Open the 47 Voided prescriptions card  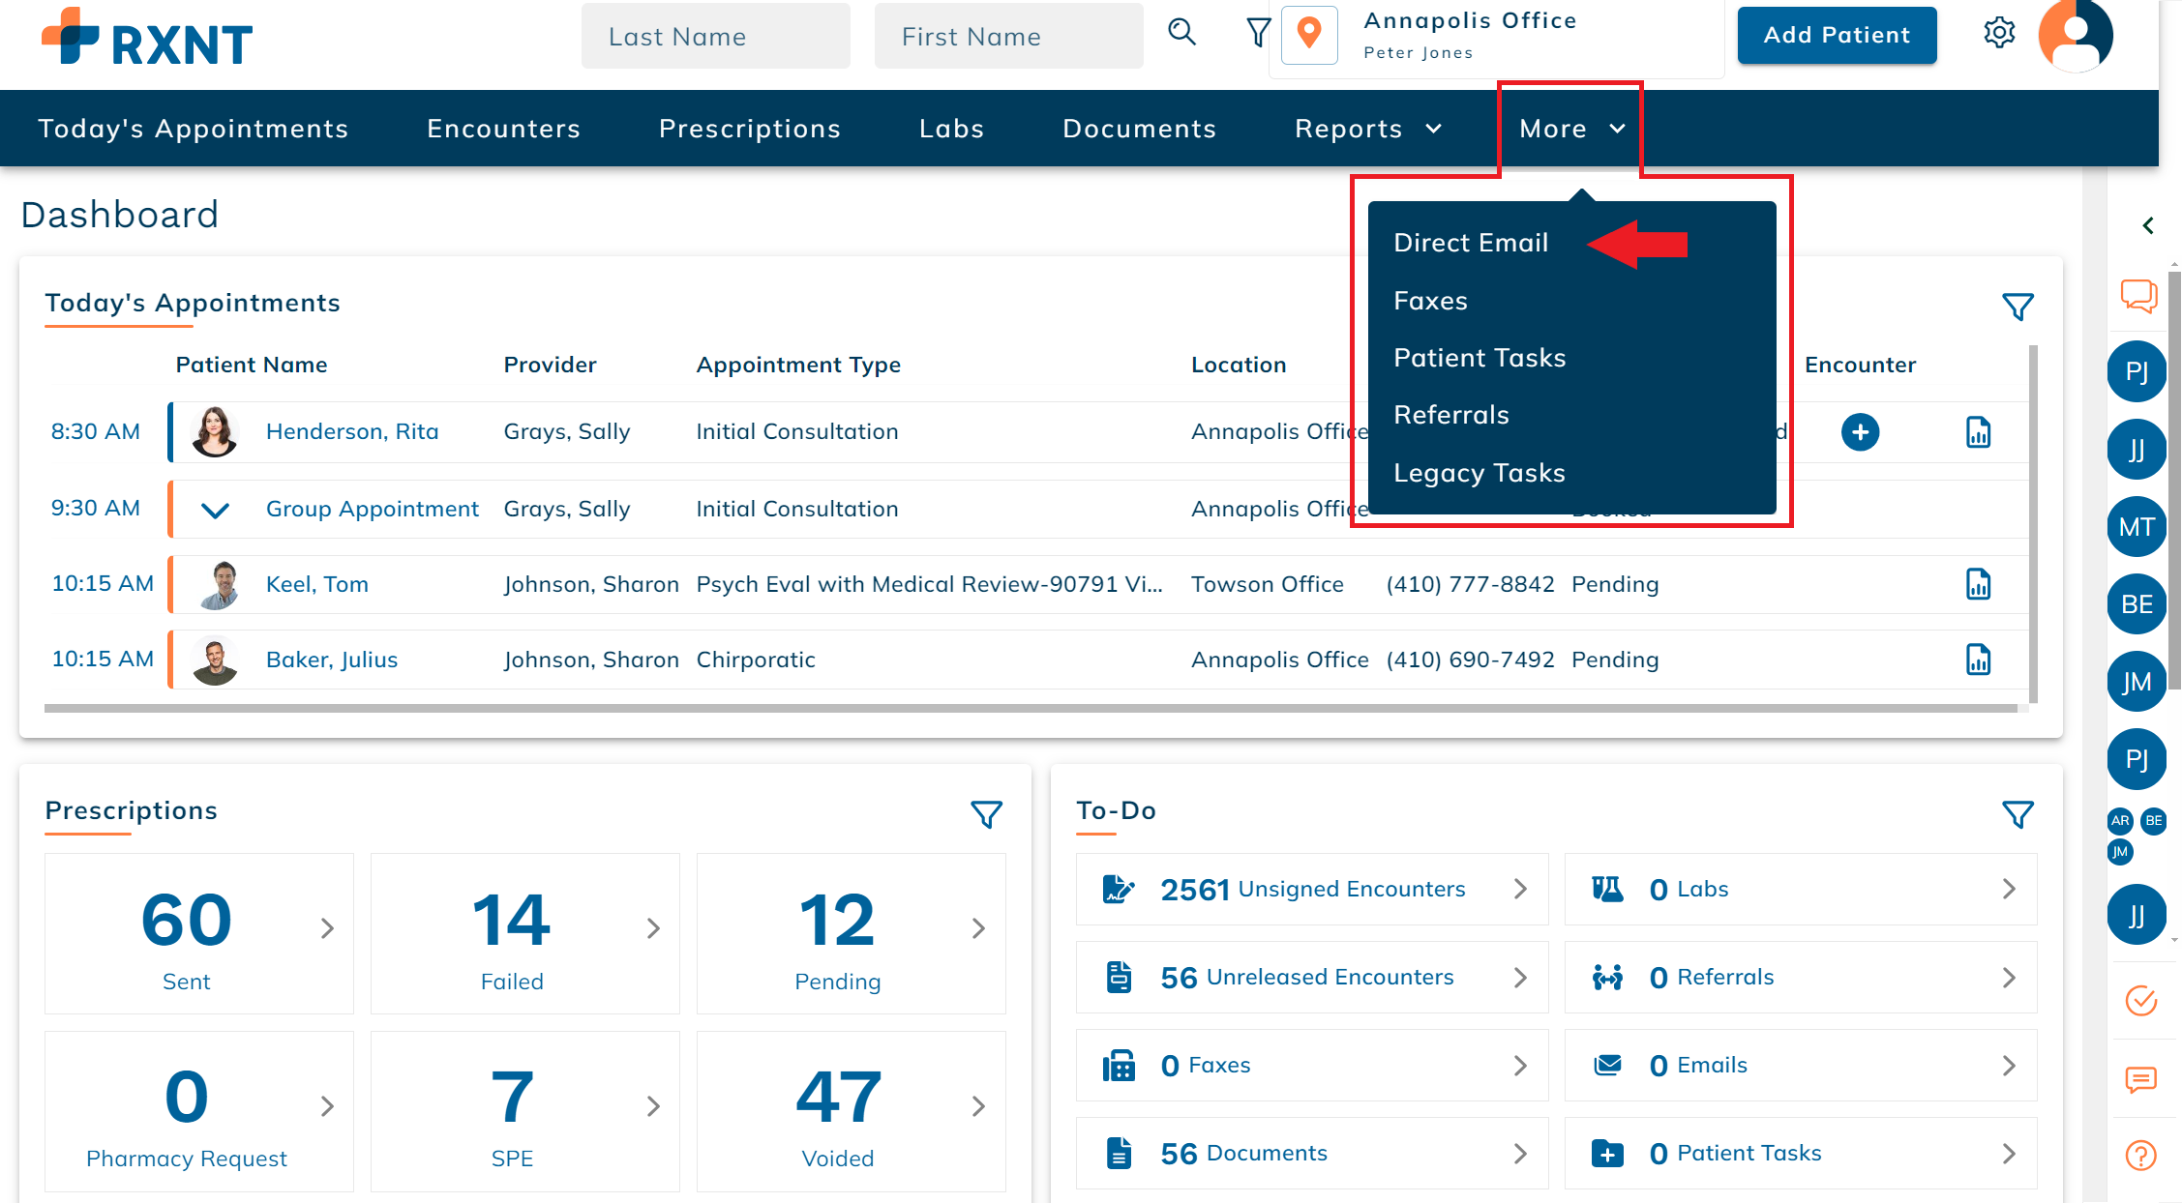pos(851,1111)
